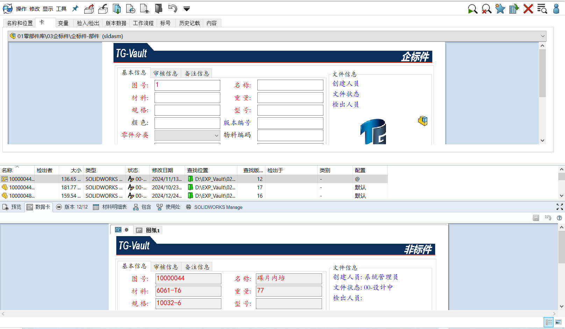Click the clear search magnifier icon
565x329 pixels.
pos(486,9)
